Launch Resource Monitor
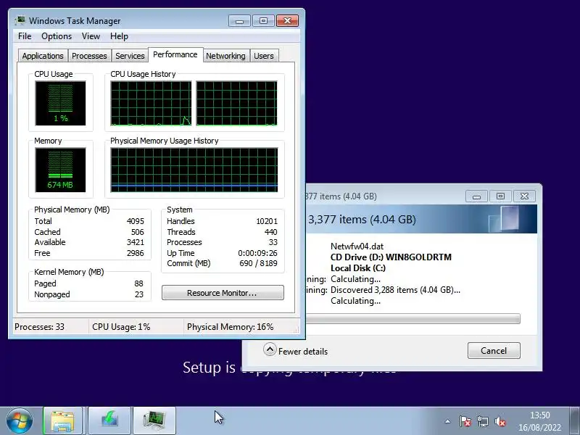This screenshot has height=435, width=580. 223,293
